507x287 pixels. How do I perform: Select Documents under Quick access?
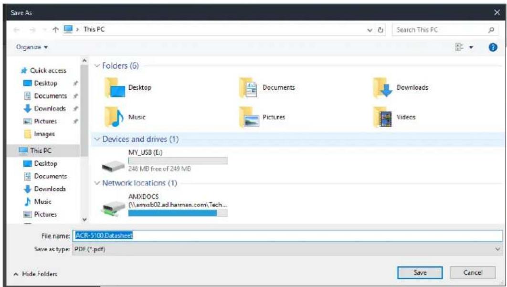coord(45,96)
